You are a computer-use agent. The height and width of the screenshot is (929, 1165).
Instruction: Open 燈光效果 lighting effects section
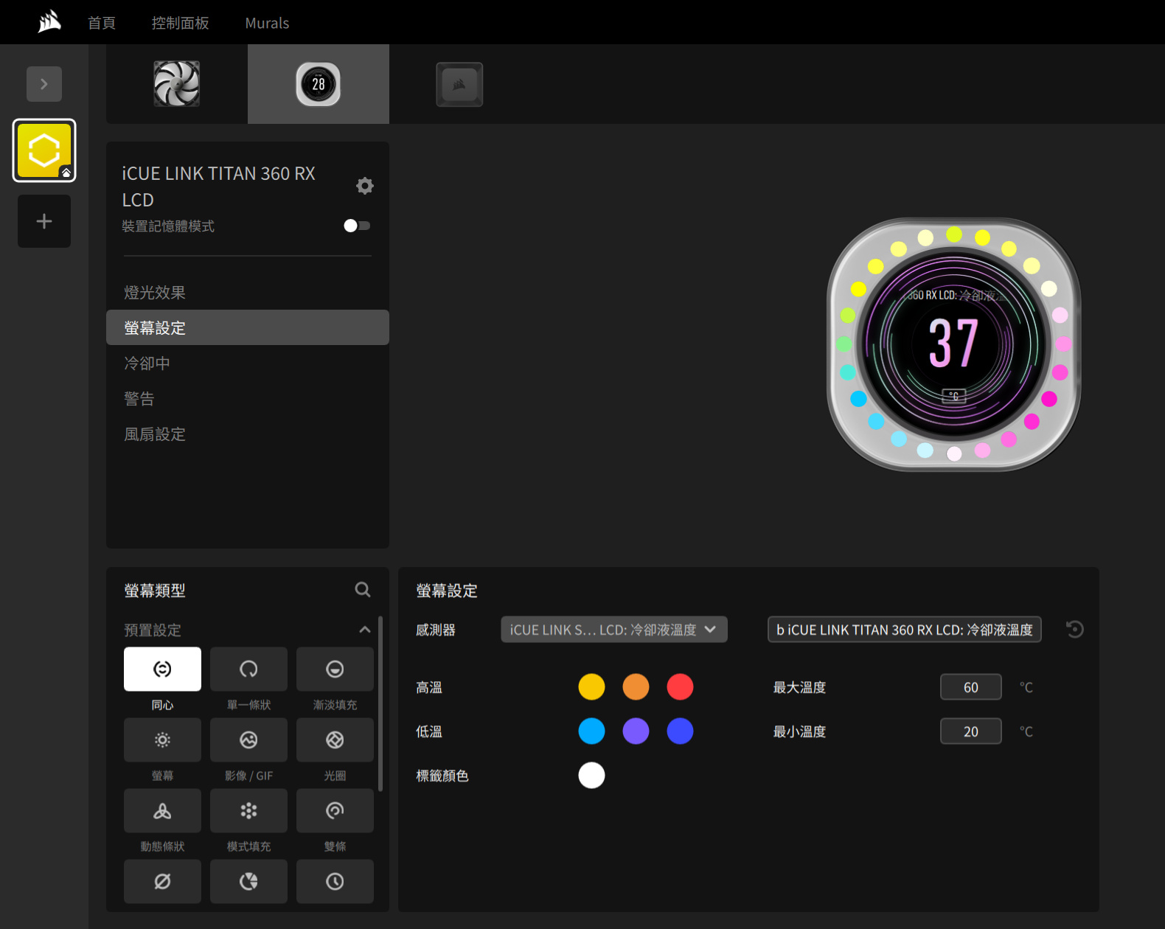point(155,293)
